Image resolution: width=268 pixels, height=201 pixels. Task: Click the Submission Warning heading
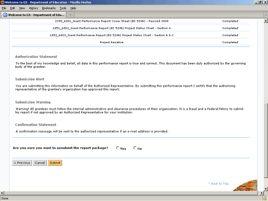(x=33, y=102)
